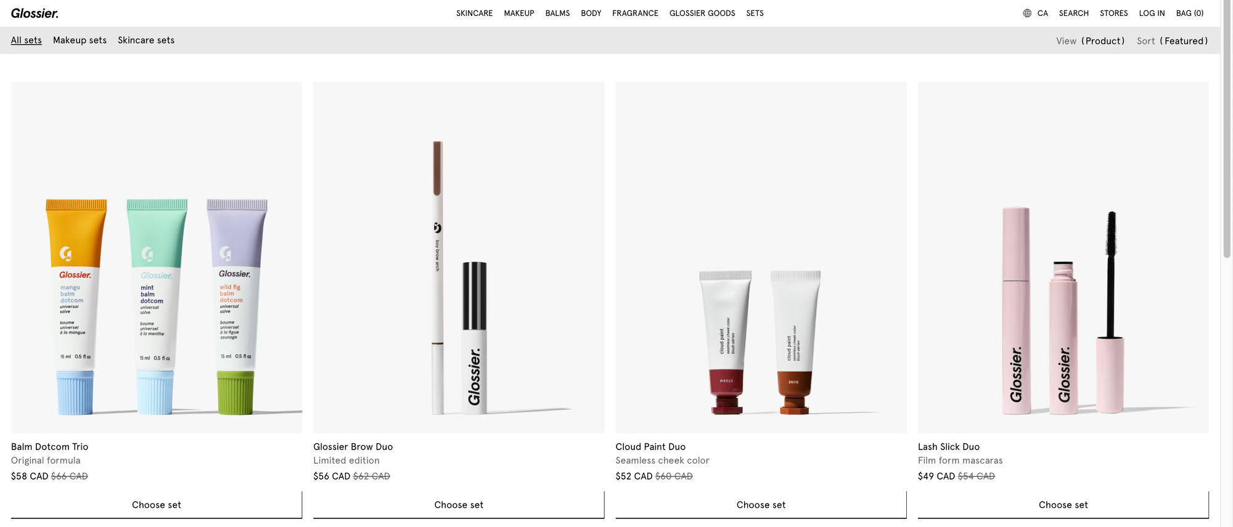The height and width of the screenshot is (527, 1233).
Task: Open the CA country selector
Action: point(1043,13)
